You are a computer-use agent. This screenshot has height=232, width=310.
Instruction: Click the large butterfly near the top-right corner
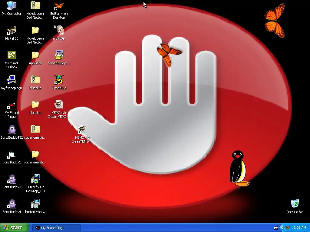275,21
